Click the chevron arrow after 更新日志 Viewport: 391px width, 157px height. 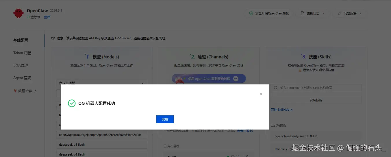tap(323, 13)
